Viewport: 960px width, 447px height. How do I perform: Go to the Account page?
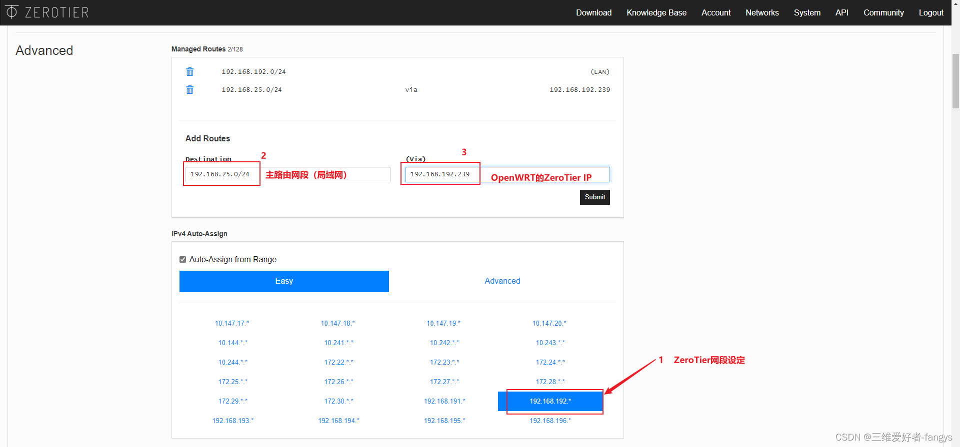pos(716,12)
